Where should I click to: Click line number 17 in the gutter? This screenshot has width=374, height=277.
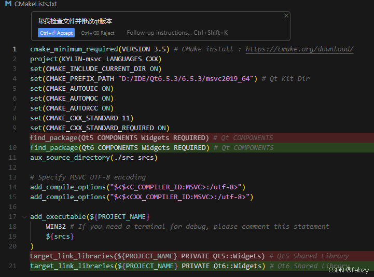click(12, 217)
